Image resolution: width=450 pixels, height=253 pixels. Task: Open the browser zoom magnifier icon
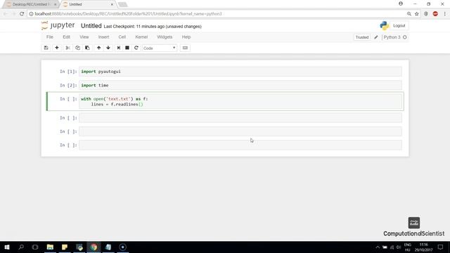409,14
